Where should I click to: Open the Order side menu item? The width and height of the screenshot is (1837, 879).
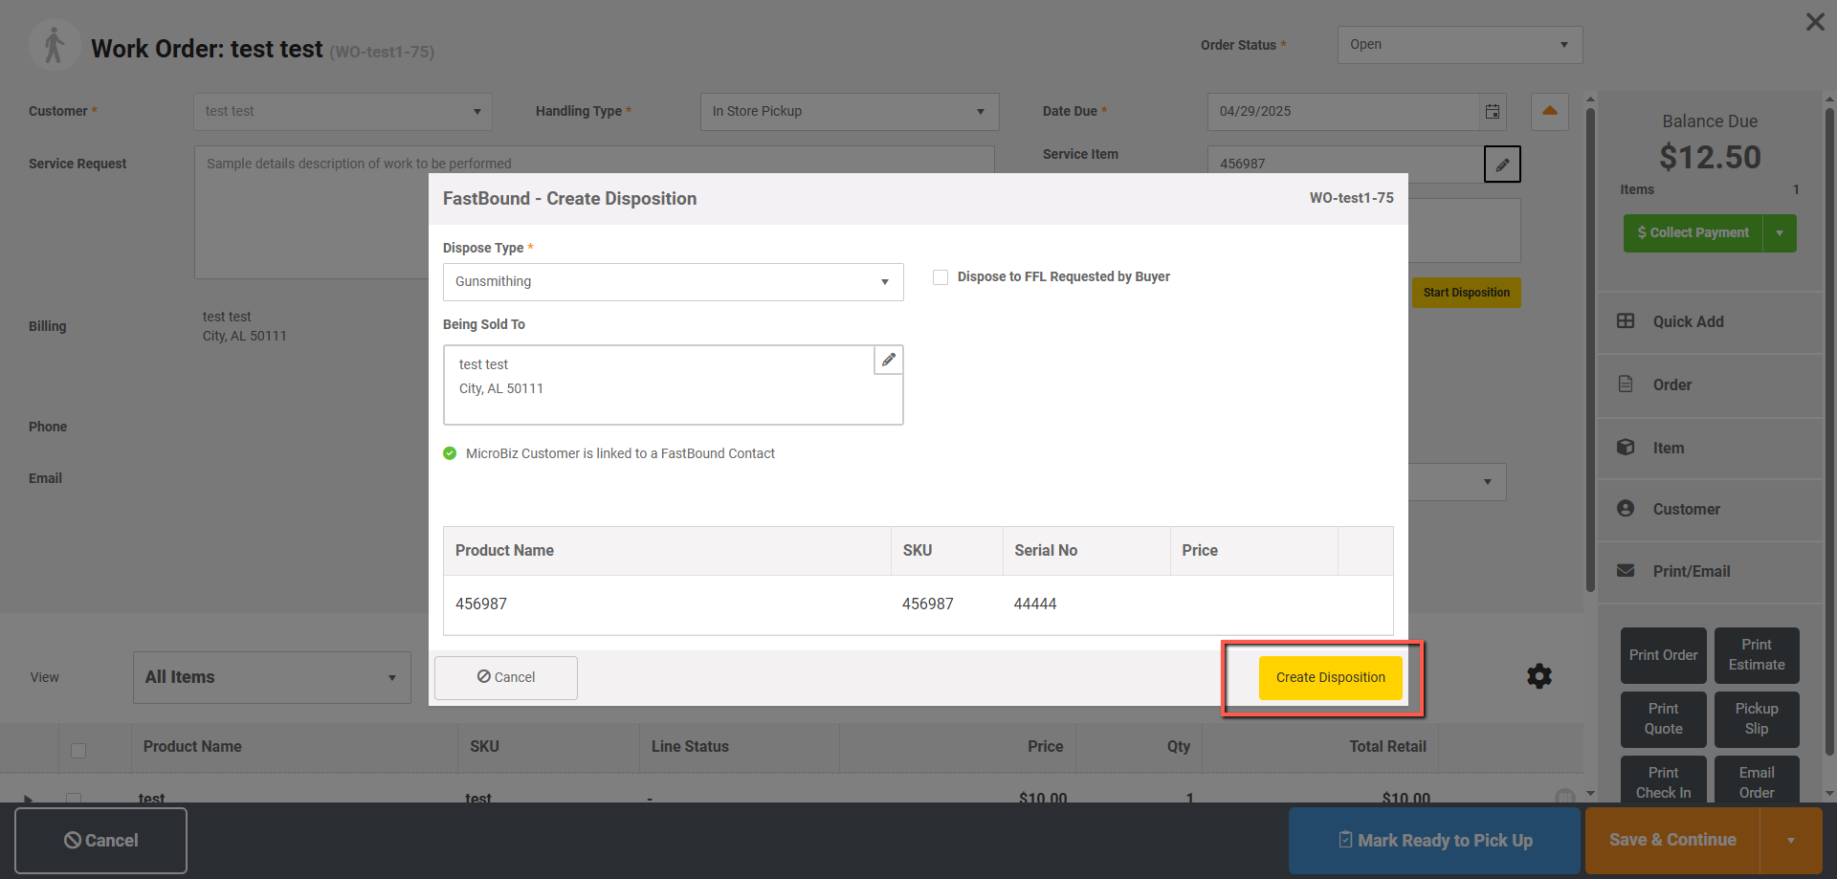(x=1711, y=385)
